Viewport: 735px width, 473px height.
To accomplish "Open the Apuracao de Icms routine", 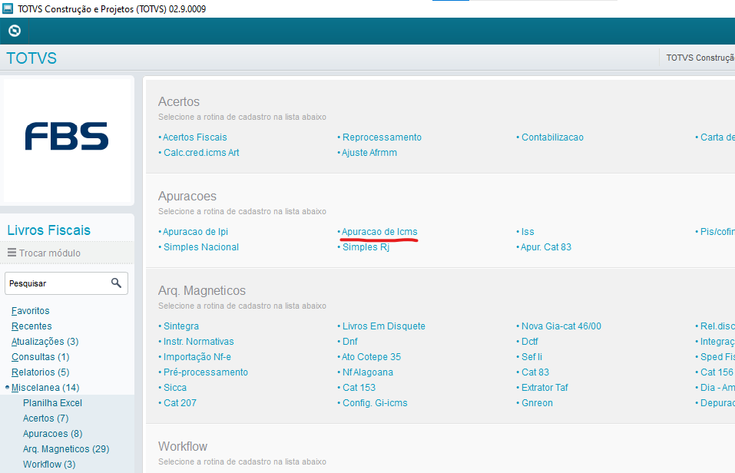I will (379, 232).
